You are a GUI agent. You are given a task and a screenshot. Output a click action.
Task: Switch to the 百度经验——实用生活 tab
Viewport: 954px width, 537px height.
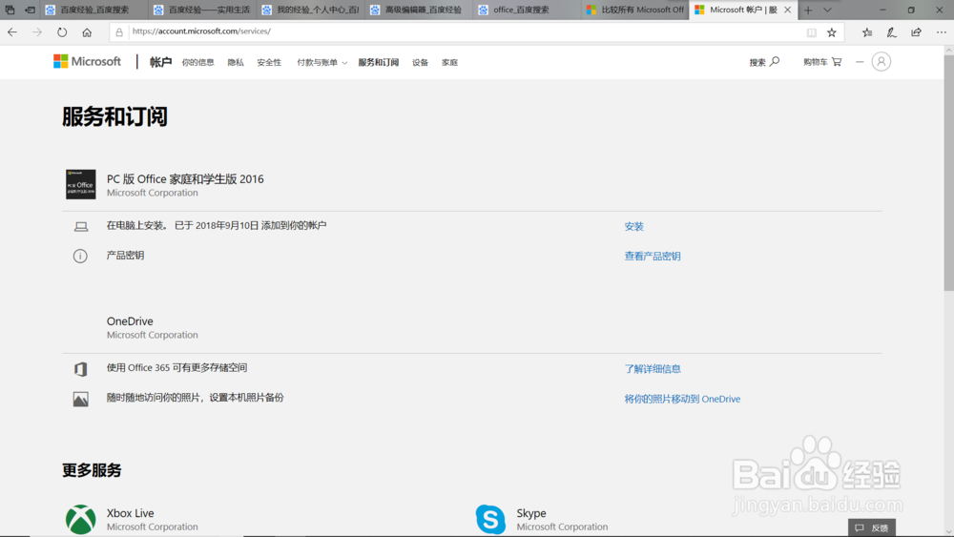coord(202,10)
